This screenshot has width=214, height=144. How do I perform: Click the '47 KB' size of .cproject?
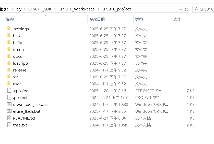point(189,91)
